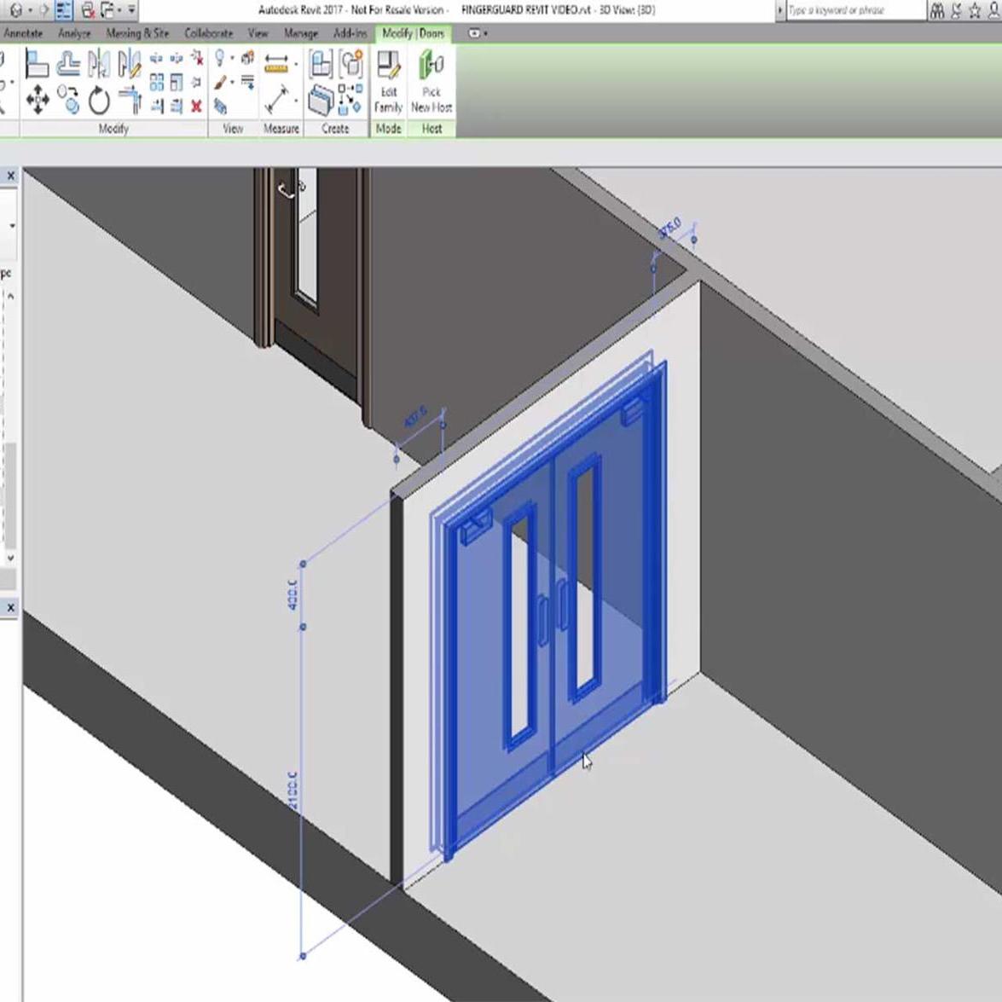Select the Rotate tool
The image size is (1002, 1002).
tap(99, 101)
